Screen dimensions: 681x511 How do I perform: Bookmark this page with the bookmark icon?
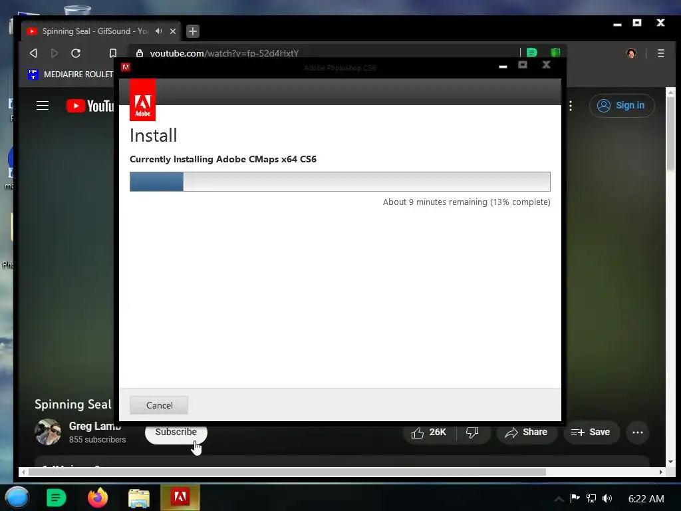(113, 53)
